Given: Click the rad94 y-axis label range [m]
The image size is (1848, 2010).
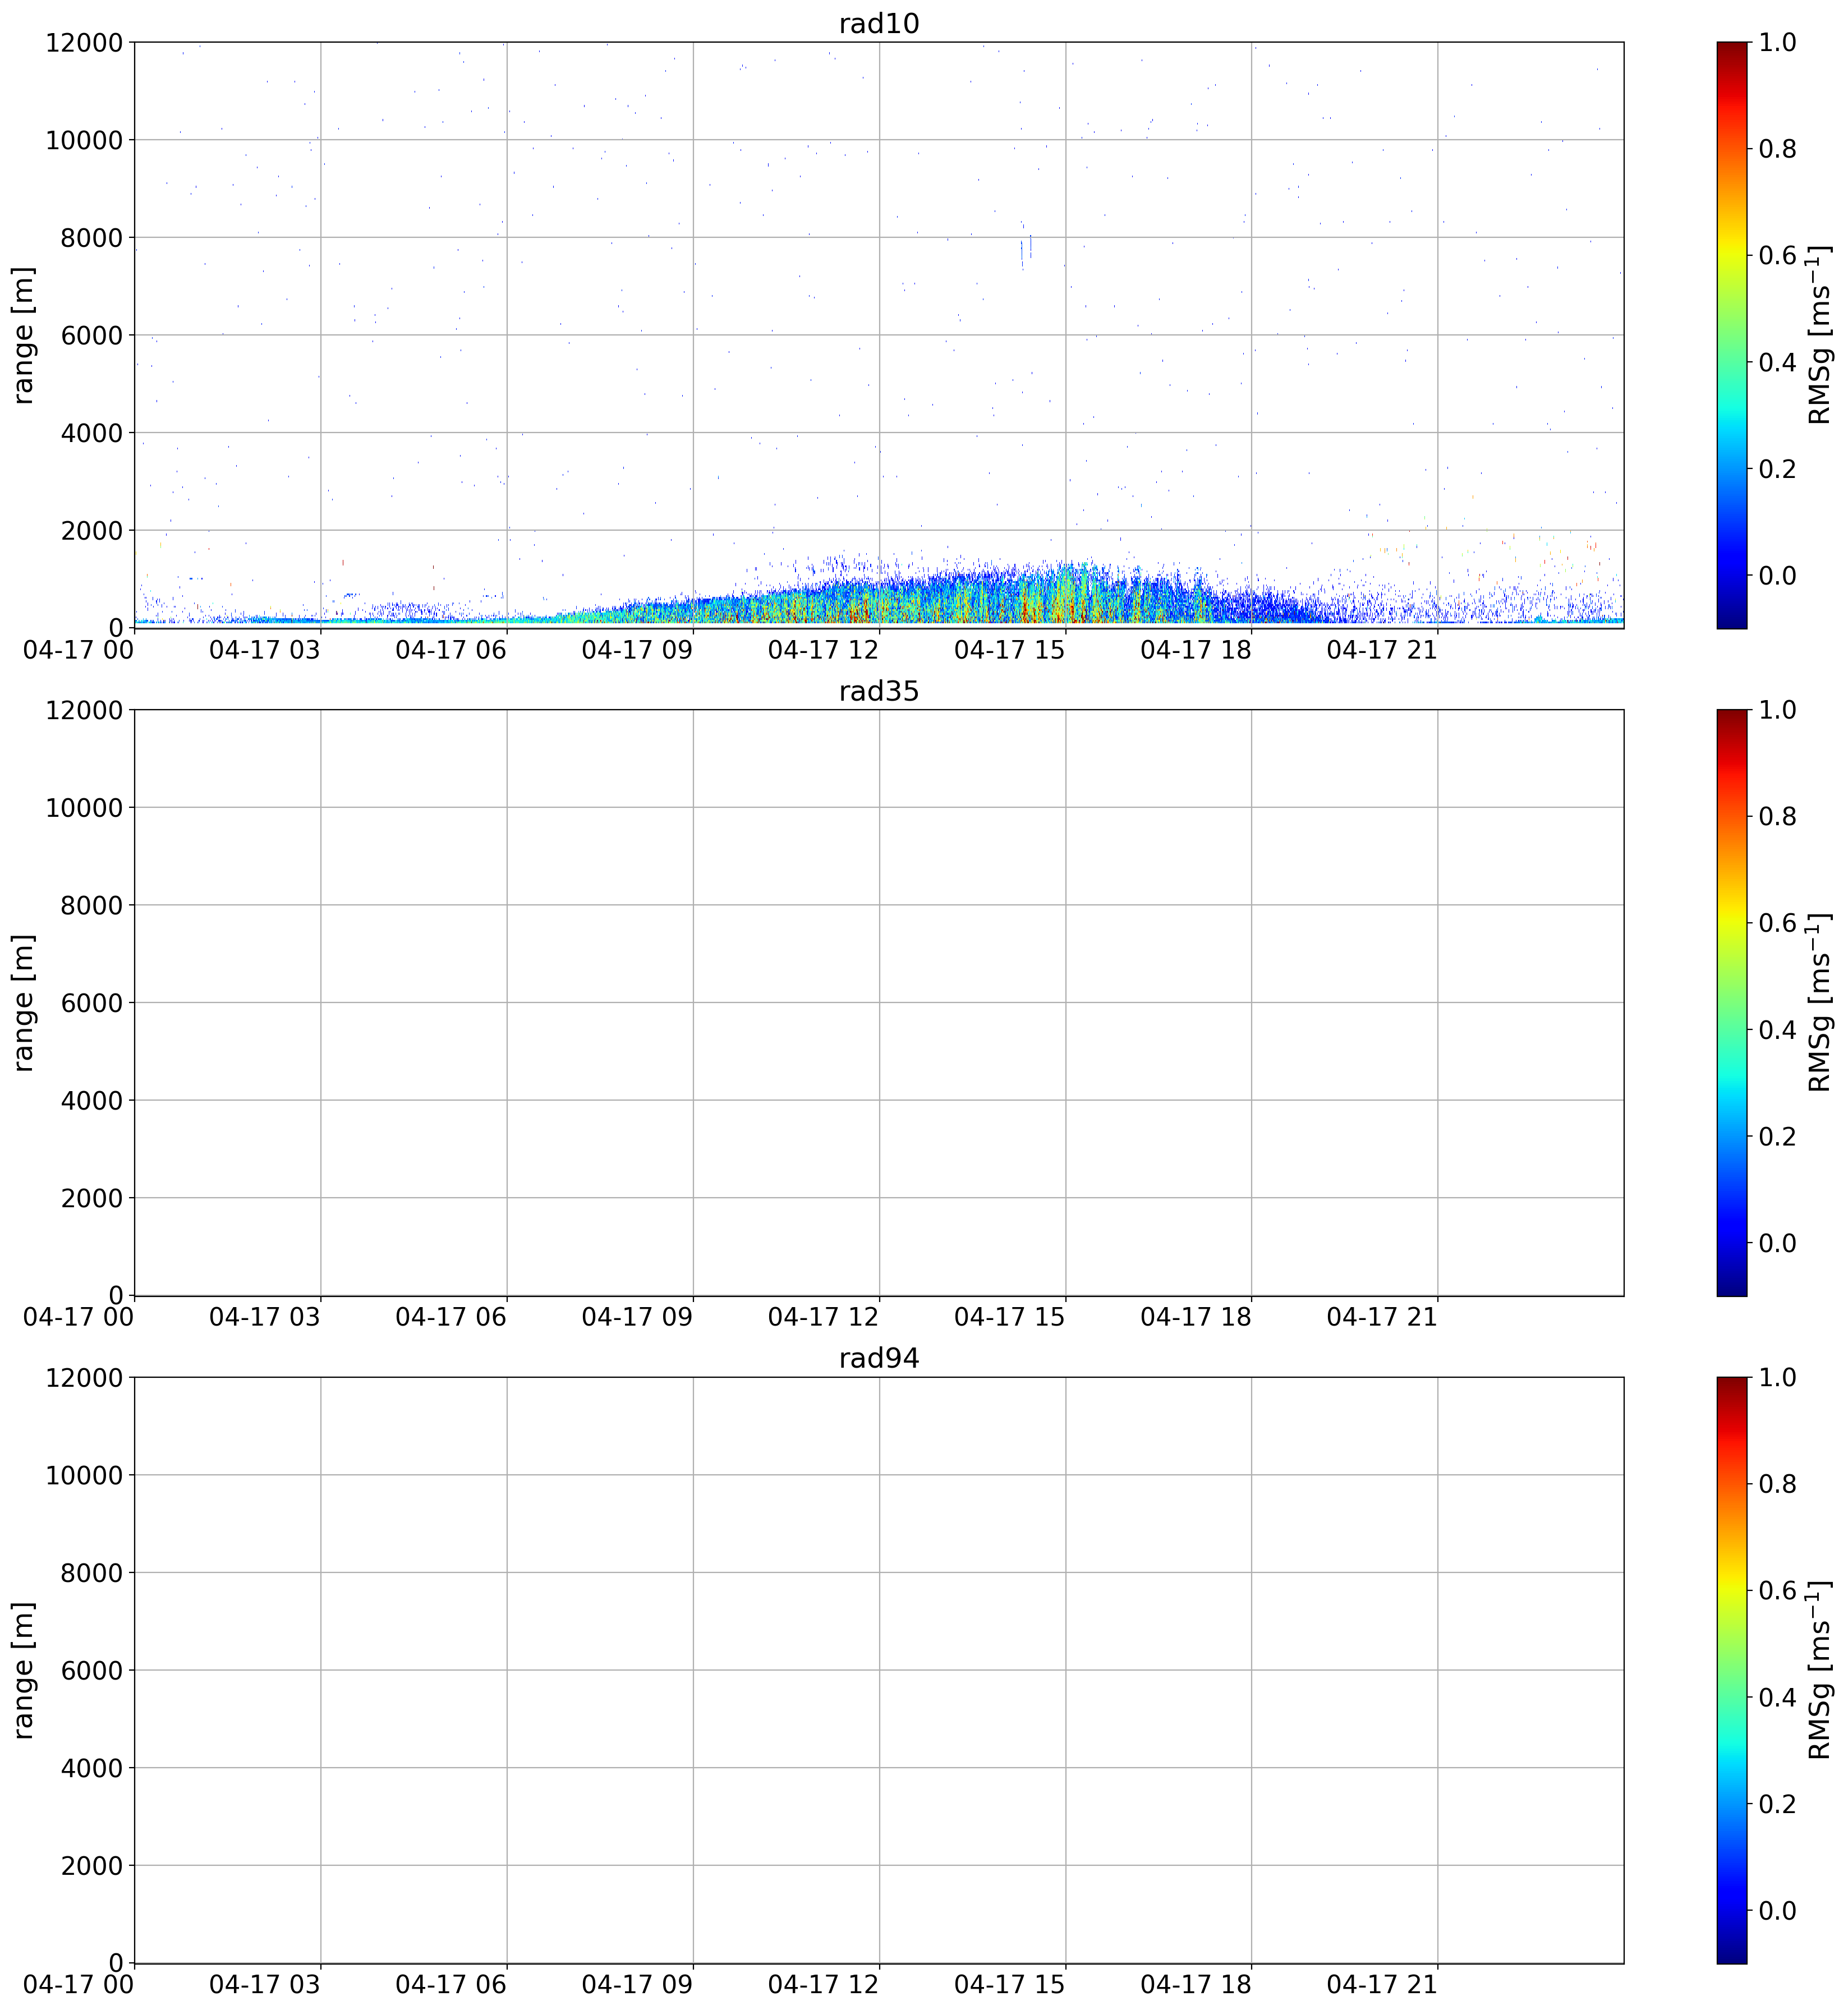Looking at the screenshot, I should (23, 1669).
